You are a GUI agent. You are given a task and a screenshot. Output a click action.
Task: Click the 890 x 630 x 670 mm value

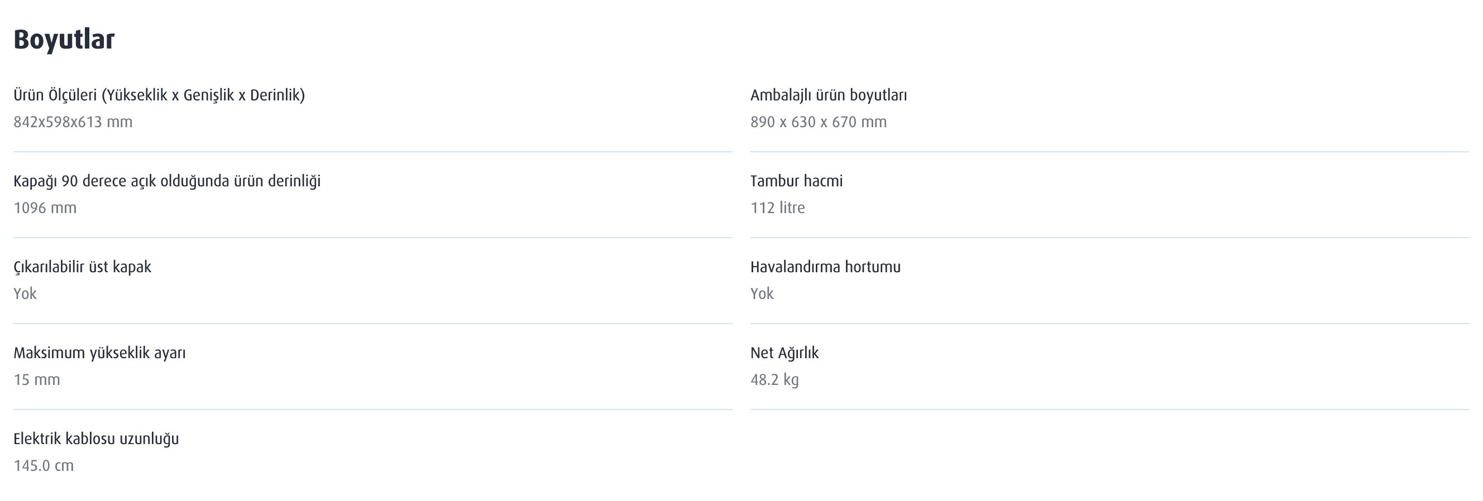818,122
